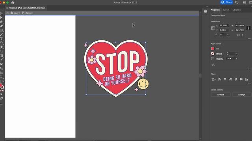Select the Paintbrush tool
This screenshot has height=141, width=252.
(1, 34)
